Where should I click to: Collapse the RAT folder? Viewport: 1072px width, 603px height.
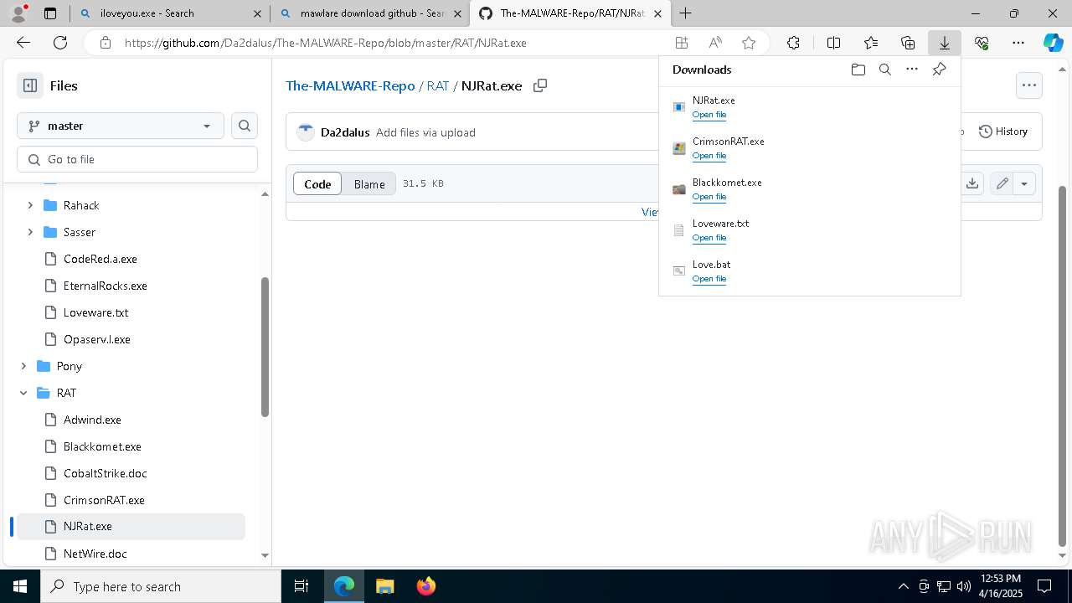23,393
